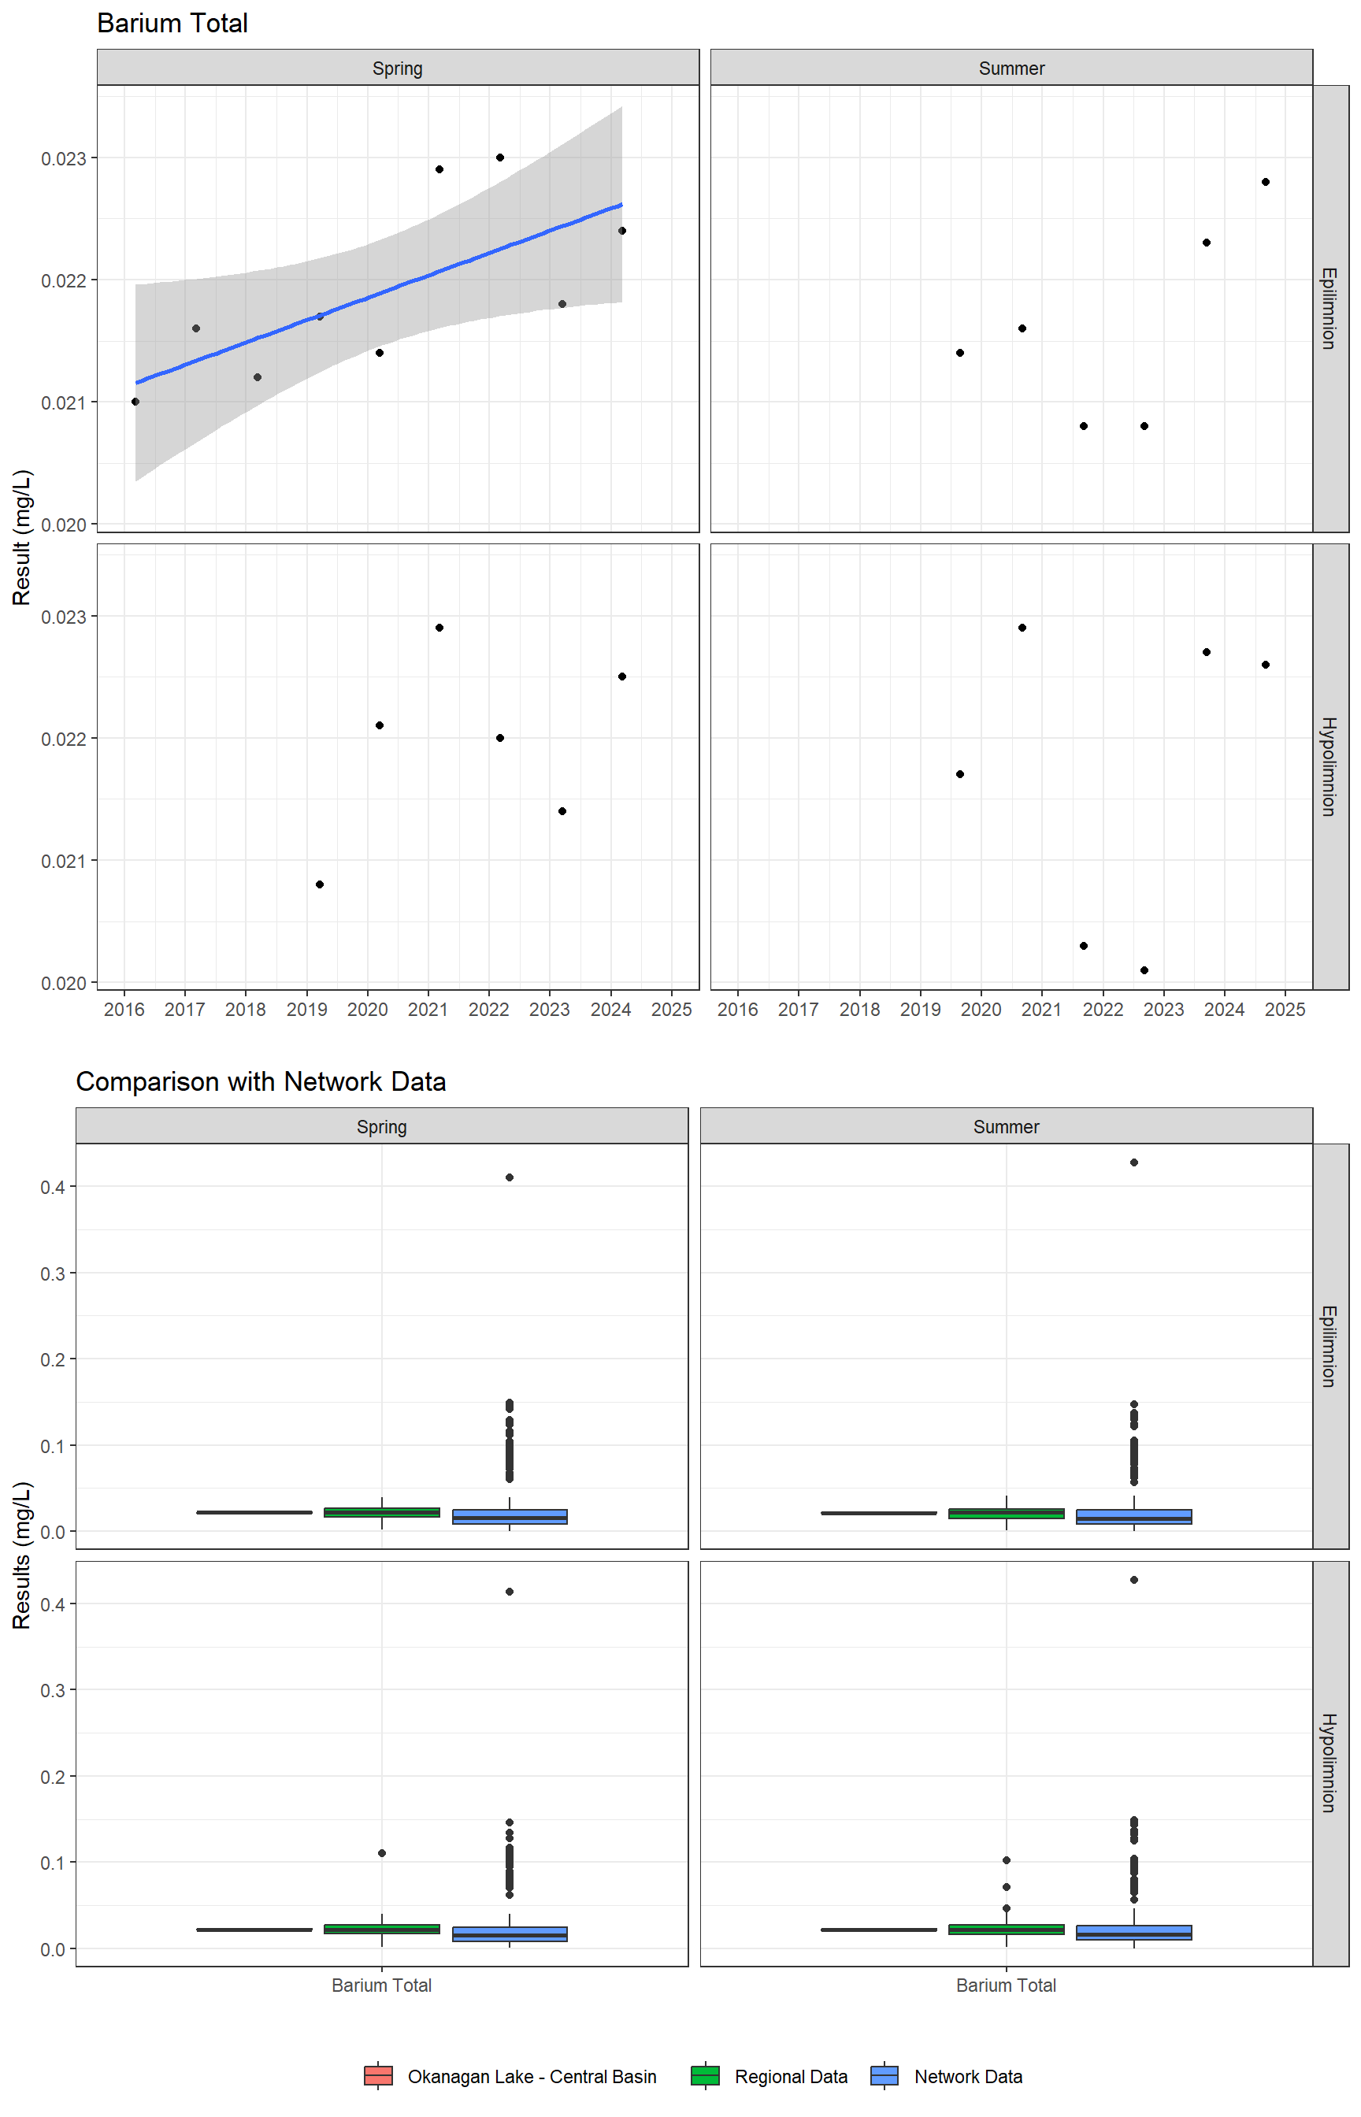Click the green Regional box in Summer Epilimnion
This screenshot has height=2117, width=1361.
[x=1007, y=1514]
